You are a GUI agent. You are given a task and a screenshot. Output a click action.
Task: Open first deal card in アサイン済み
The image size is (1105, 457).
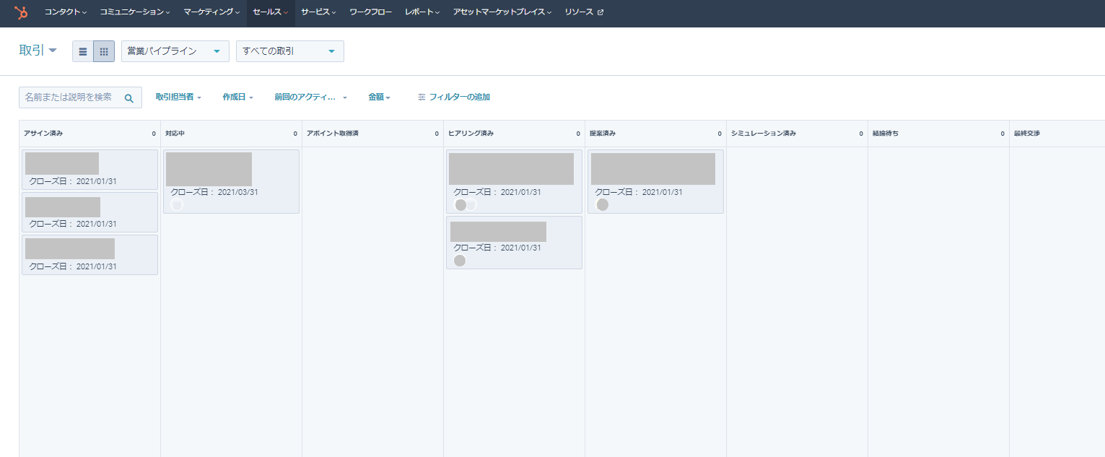click(89, 170)
